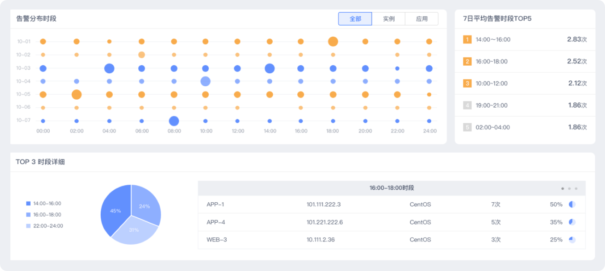Image resolution: width=605 pixels, height=271 pixels.
Task: Click rank 5 badge beside 02:00~04:00
Action: 467,127
